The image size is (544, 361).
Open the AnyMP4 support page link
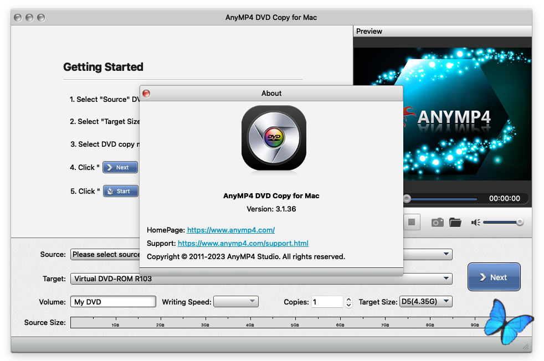243,243
